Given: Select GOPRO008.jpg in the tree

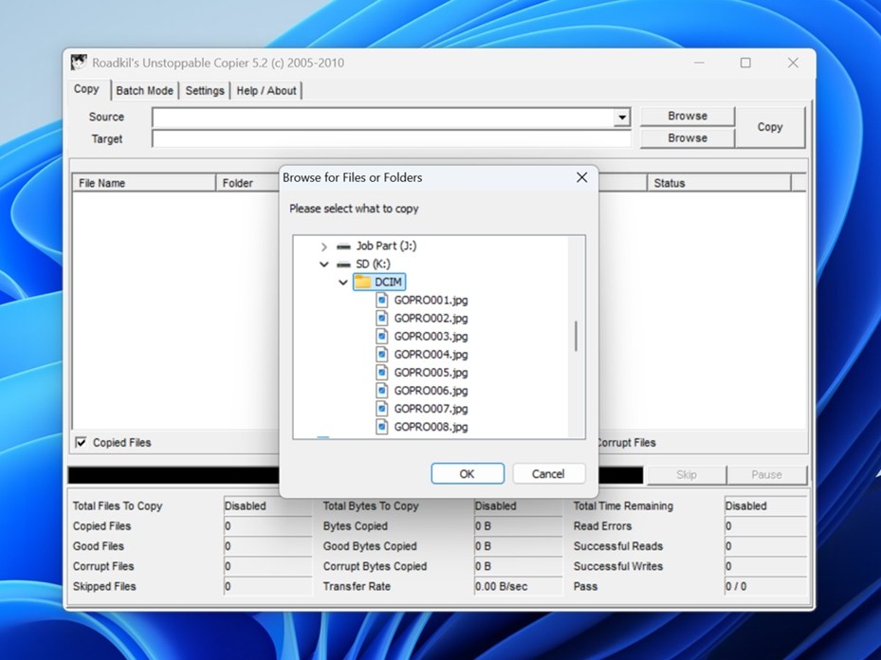Looking at the screenshot, I should 431,427.
